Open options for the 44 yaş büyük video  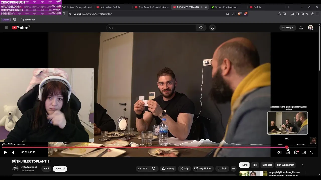pyautogui.click(x=305, y=173)
